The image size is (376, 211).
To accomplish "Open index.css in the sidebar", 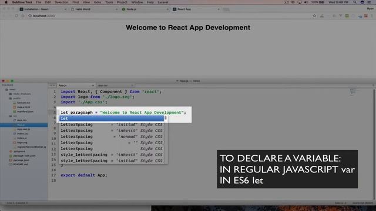I will pos(22,134).
